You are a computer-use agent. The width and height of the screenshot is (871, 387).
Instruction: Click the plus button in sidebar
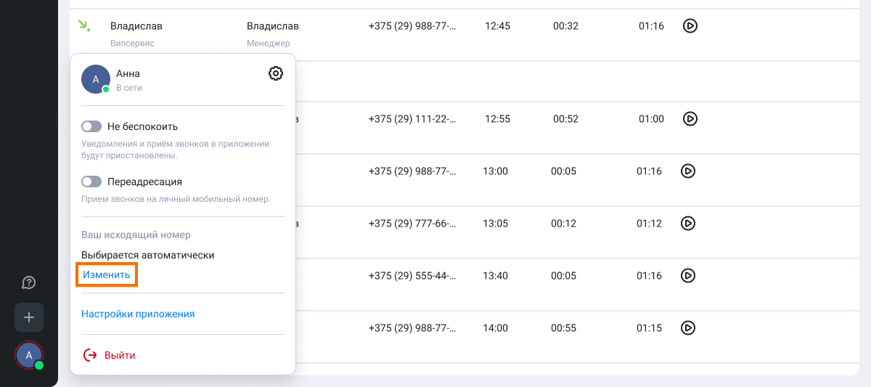pos(29,317)
